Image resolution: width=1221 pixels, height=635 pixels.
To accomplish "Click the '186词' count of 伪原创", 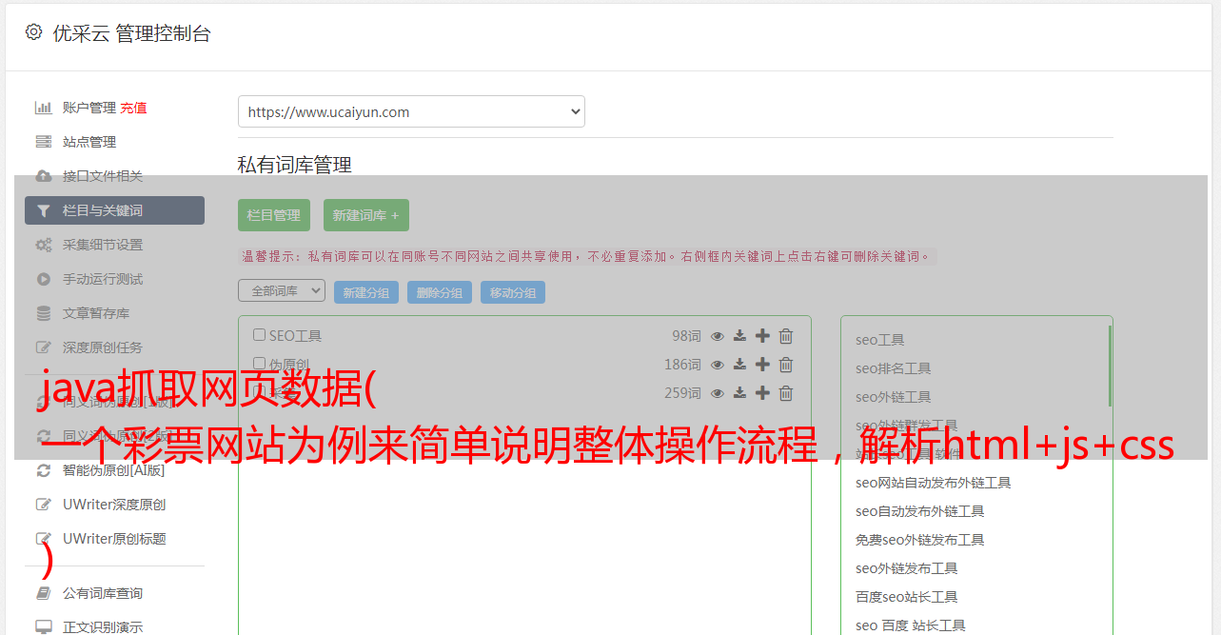I will tap(682, 365).
